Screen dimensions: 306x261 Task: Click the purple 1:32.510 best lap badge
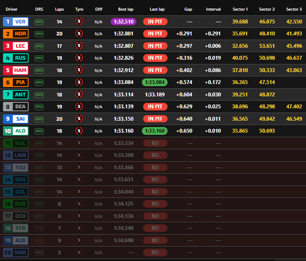(x=124, y=21)
